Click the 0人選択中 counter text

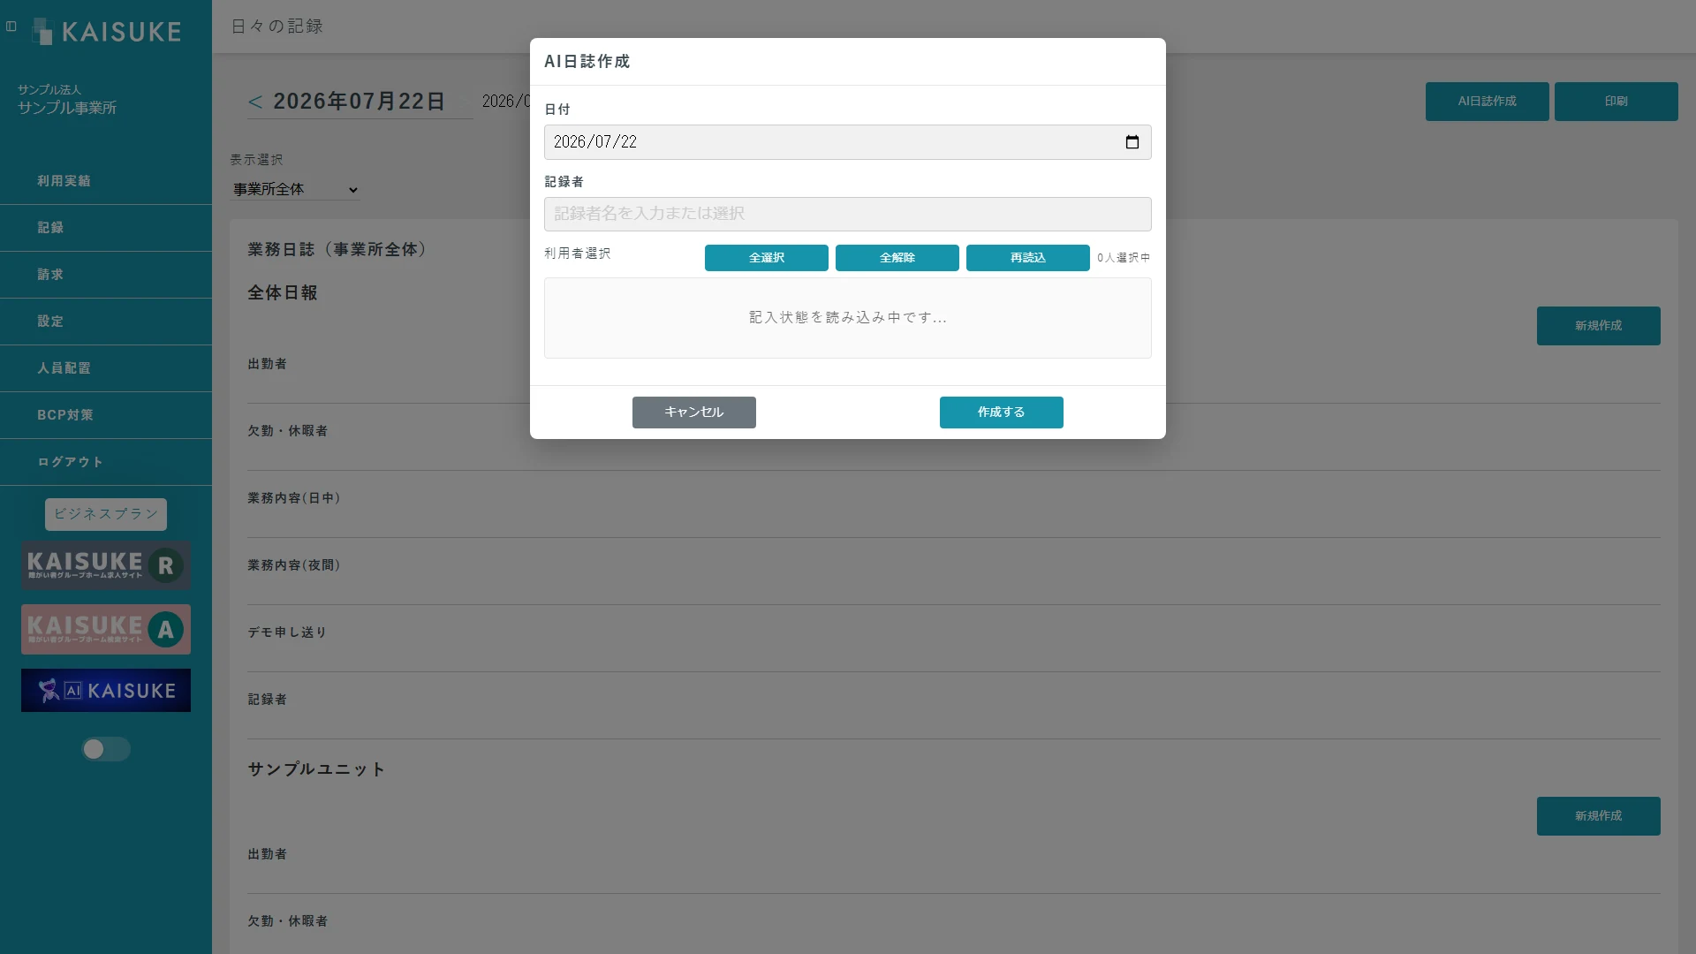(1124, 258)
